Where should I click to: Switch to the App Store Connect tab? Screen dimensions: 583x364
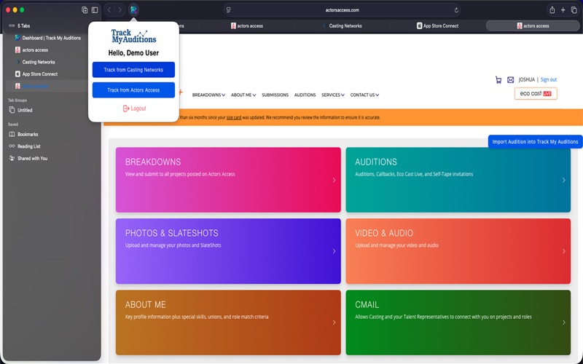point(438,26)
